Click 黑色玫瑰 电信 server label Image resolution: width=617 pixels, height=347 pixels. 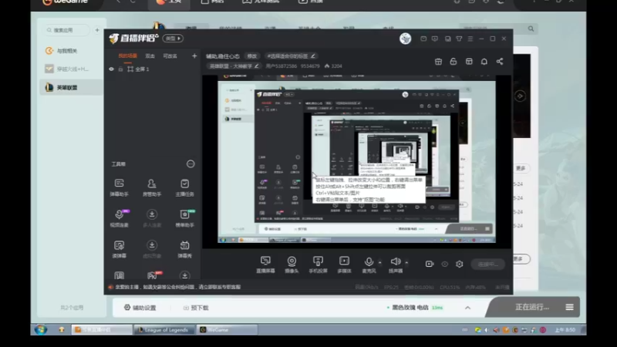(410, 307)
